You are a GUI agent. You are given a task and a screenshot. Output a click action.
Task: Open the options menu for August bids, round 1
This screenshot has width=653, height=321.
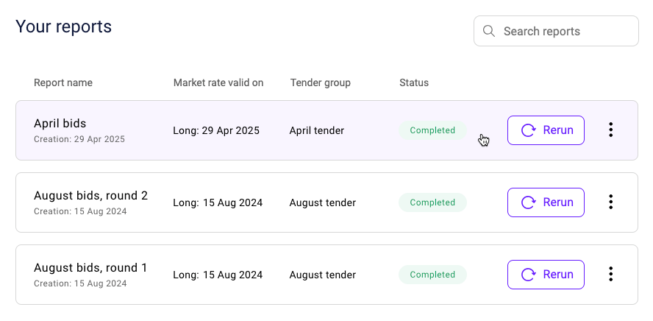610,275
